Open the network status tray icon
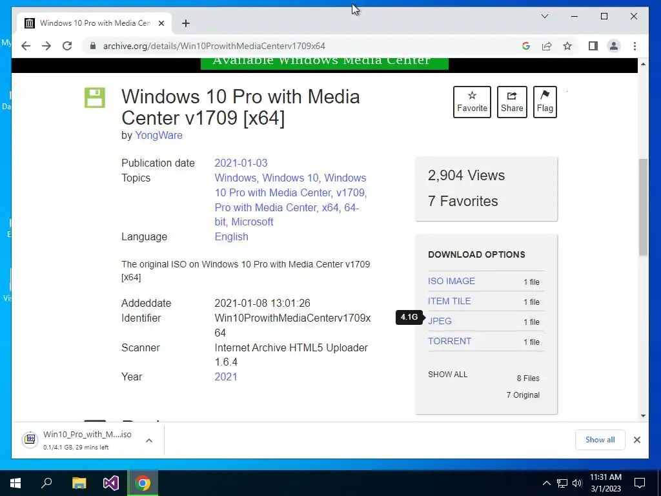 (562, 483)
